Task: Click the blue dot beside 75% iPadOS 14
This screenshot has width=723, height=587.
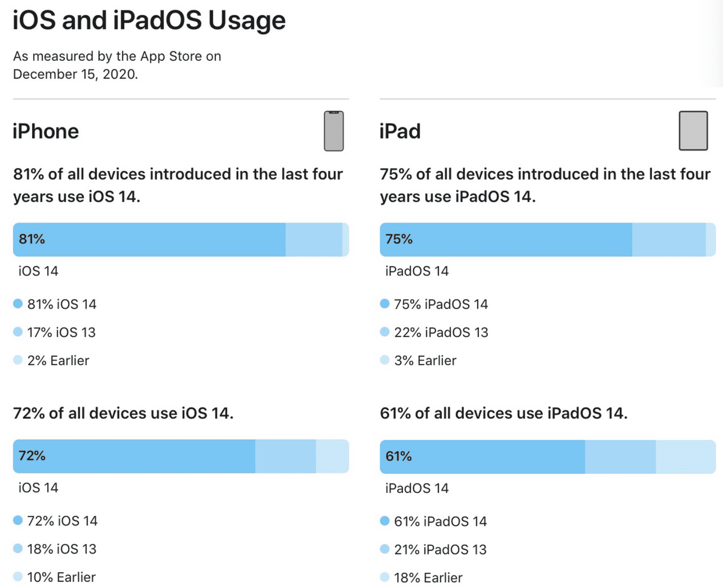Action: (x=384, y=304)
